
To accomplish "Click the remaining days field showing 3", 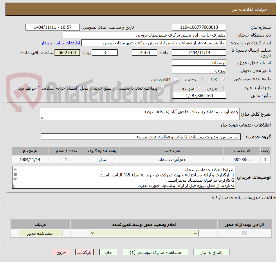I will coord(105,53).
